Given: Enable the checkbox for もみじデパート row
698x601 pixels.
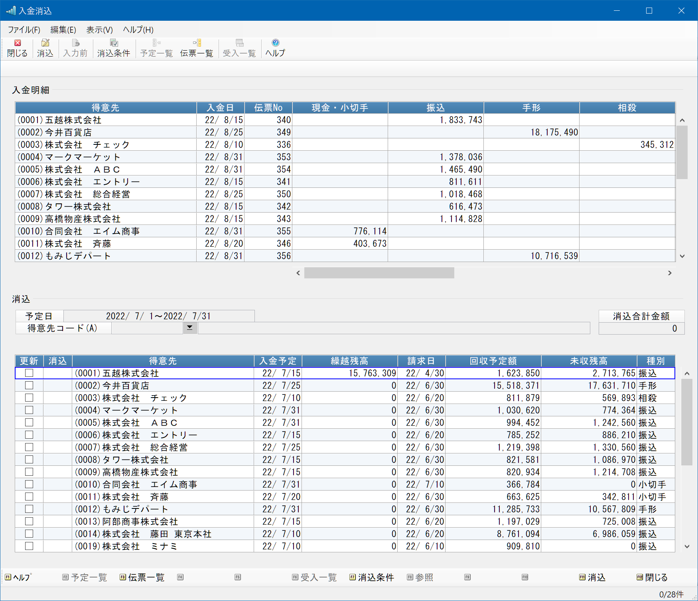Looking at the screenshot, I should (29, 509).
